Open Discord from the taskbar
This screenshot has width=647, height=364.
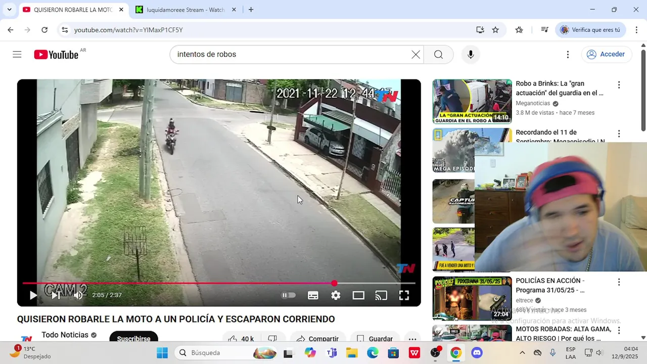click(x=477, y=353)
